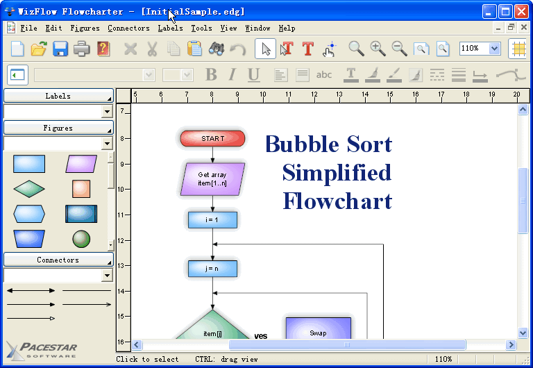Toggle italic formatting
The width and height of the screenshot is (533, 368).
click(x=232, y=75)
